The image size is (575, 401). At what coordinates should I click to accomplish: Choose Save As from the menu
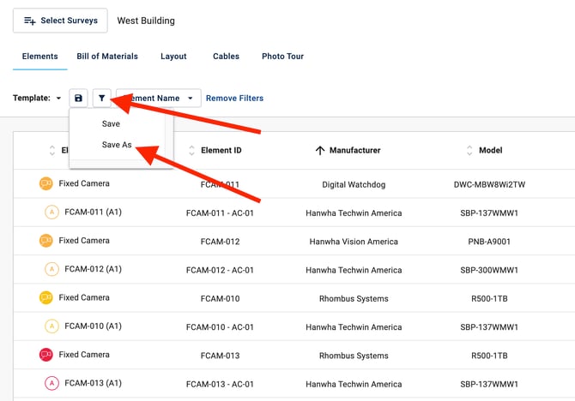(117, 145)
